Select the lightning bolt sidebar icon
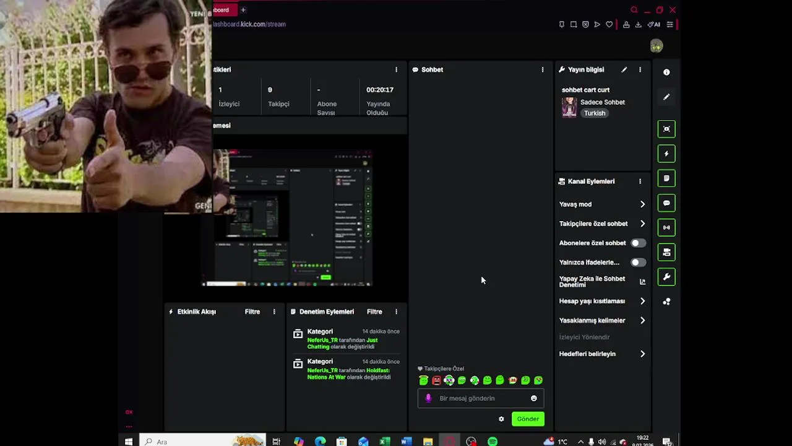This screenshot has height=446, width=792. tap(666, 154)
